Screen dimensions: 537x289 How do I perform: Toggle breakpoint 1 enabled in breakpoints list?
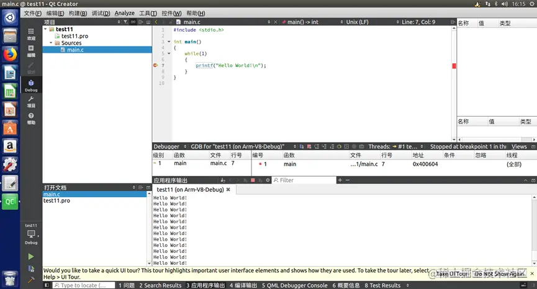[x=260, y=164]
